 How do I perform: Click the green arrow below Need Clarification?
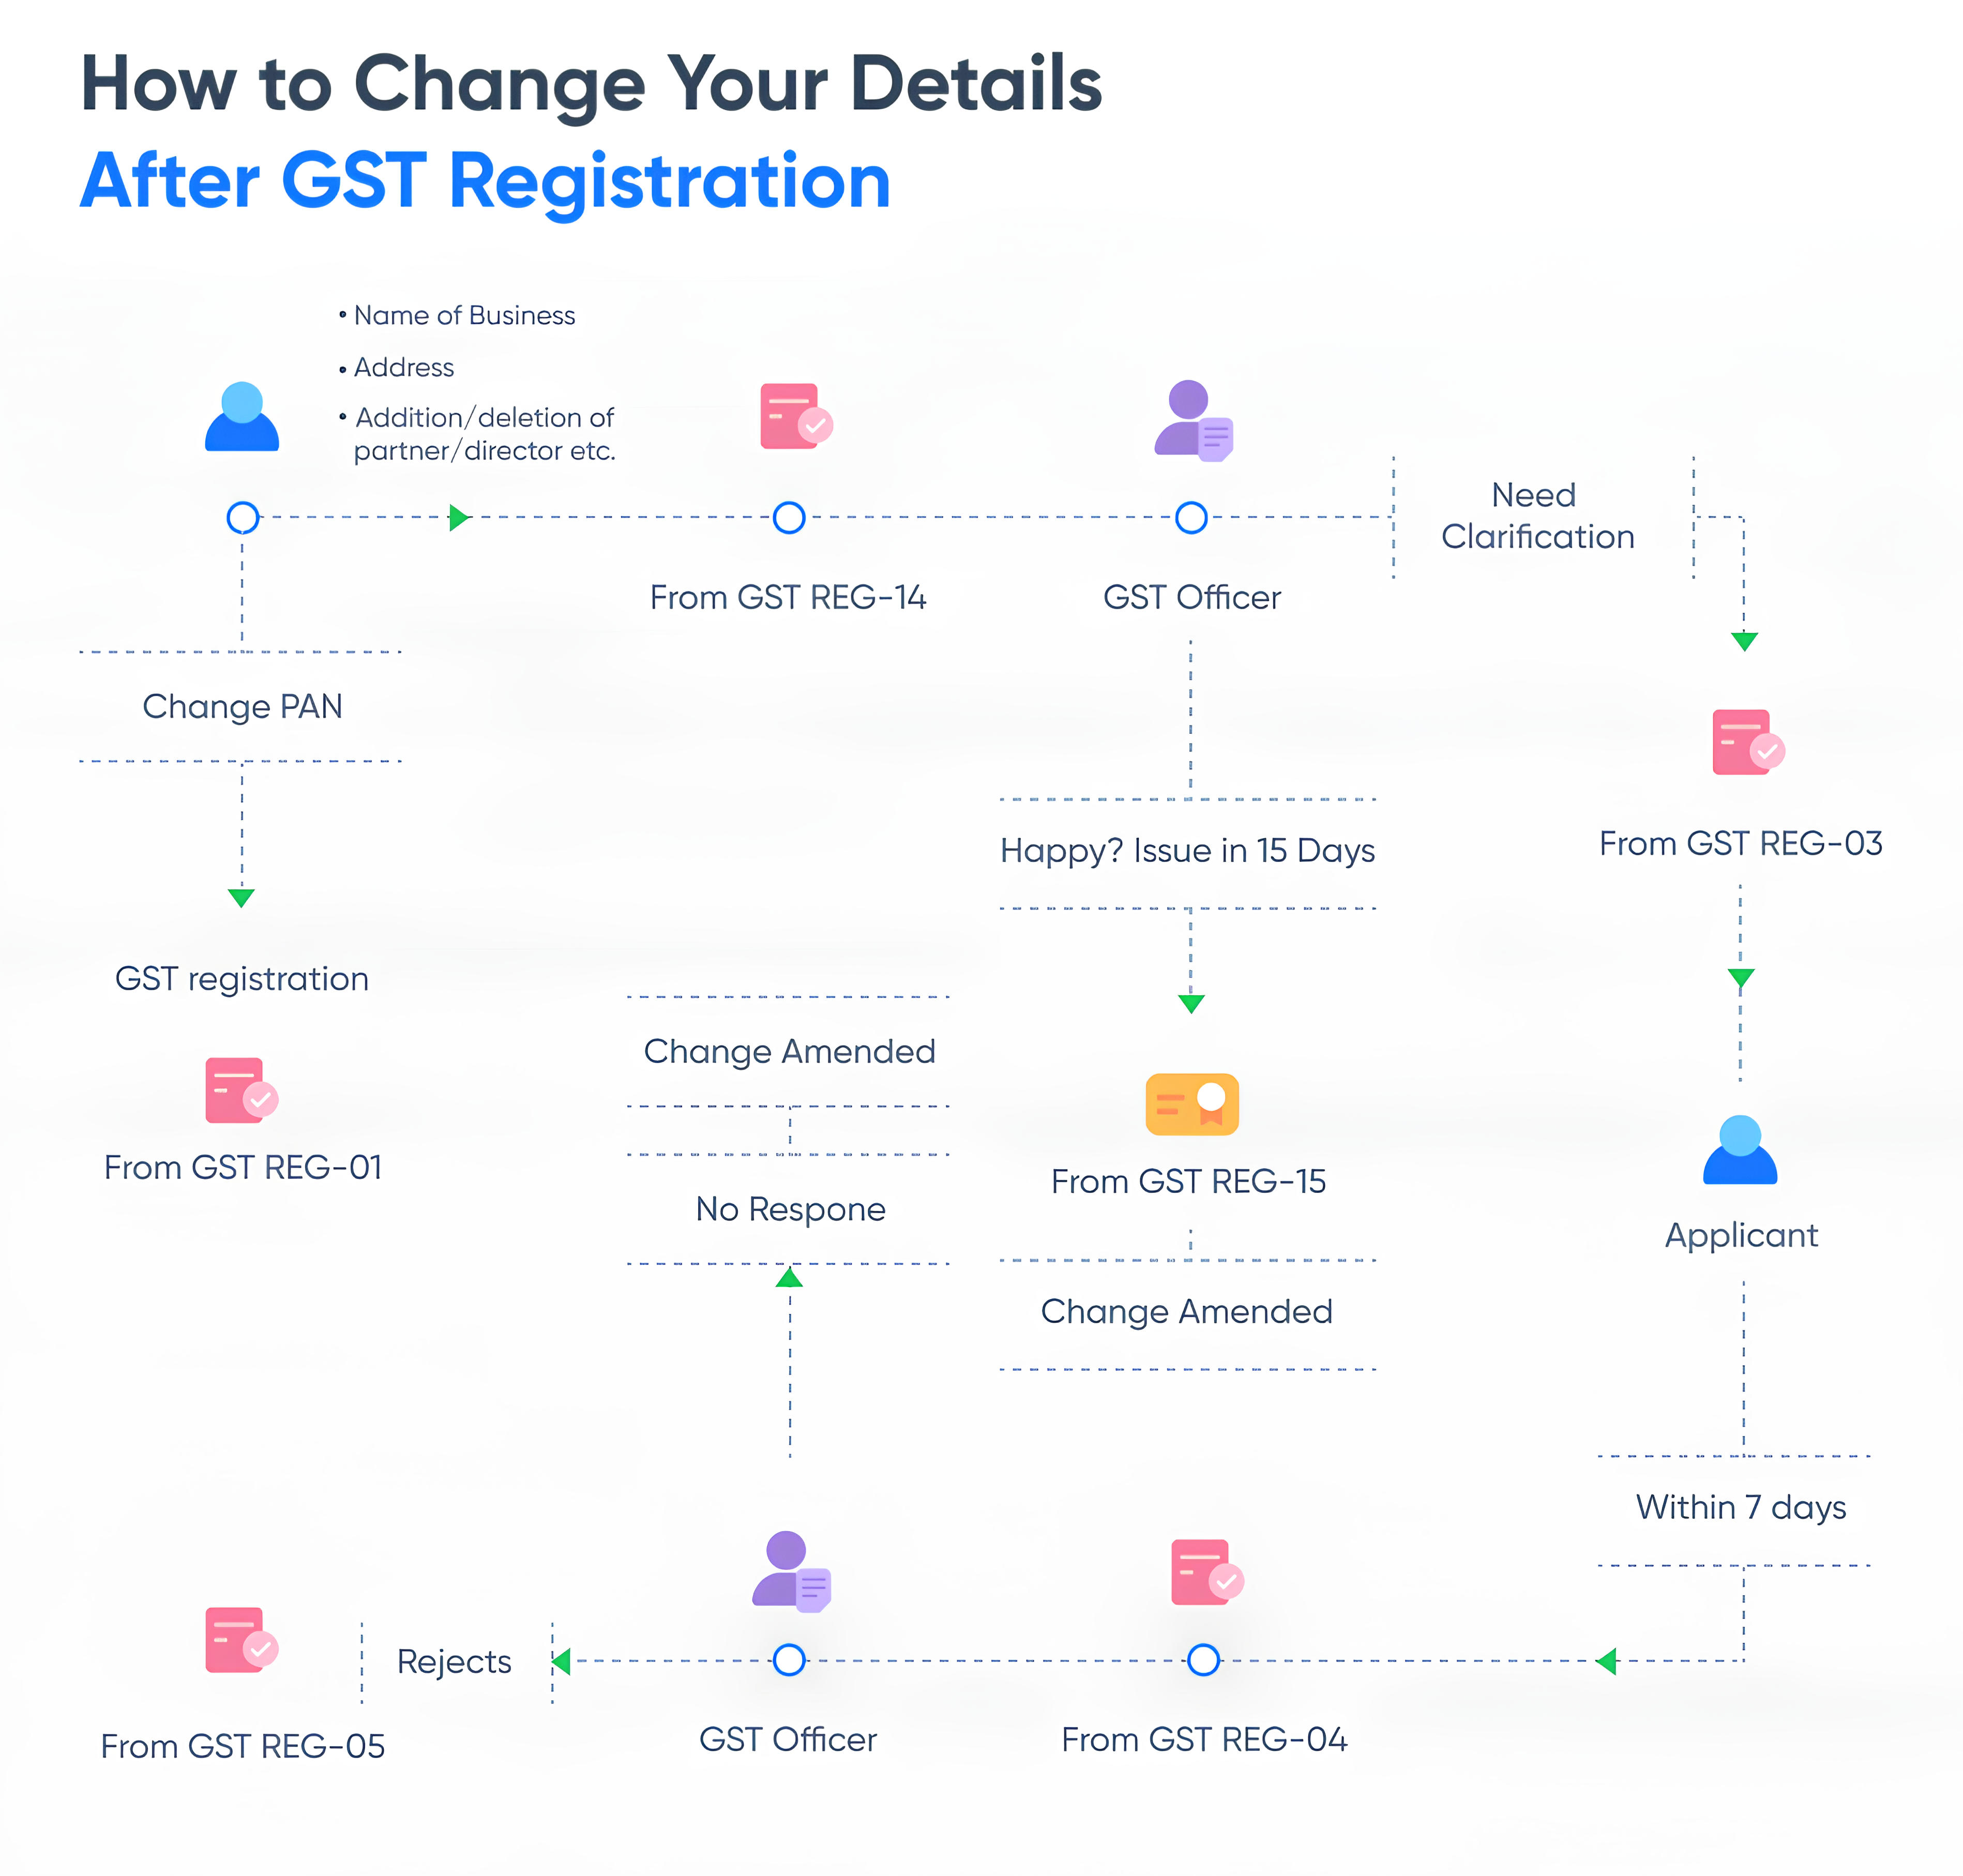pyautogui.click(x=1744, y=641)
